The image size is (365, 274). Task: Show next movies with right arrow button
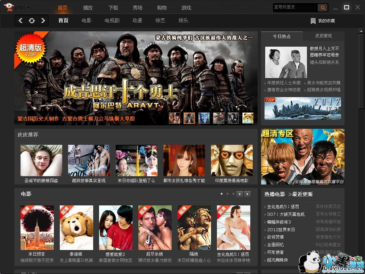pos(247,194)
